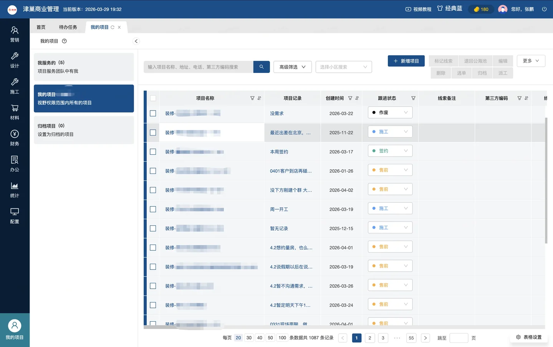
Task: Click the 新增项目 button
Action: click(x=406, y=61)
